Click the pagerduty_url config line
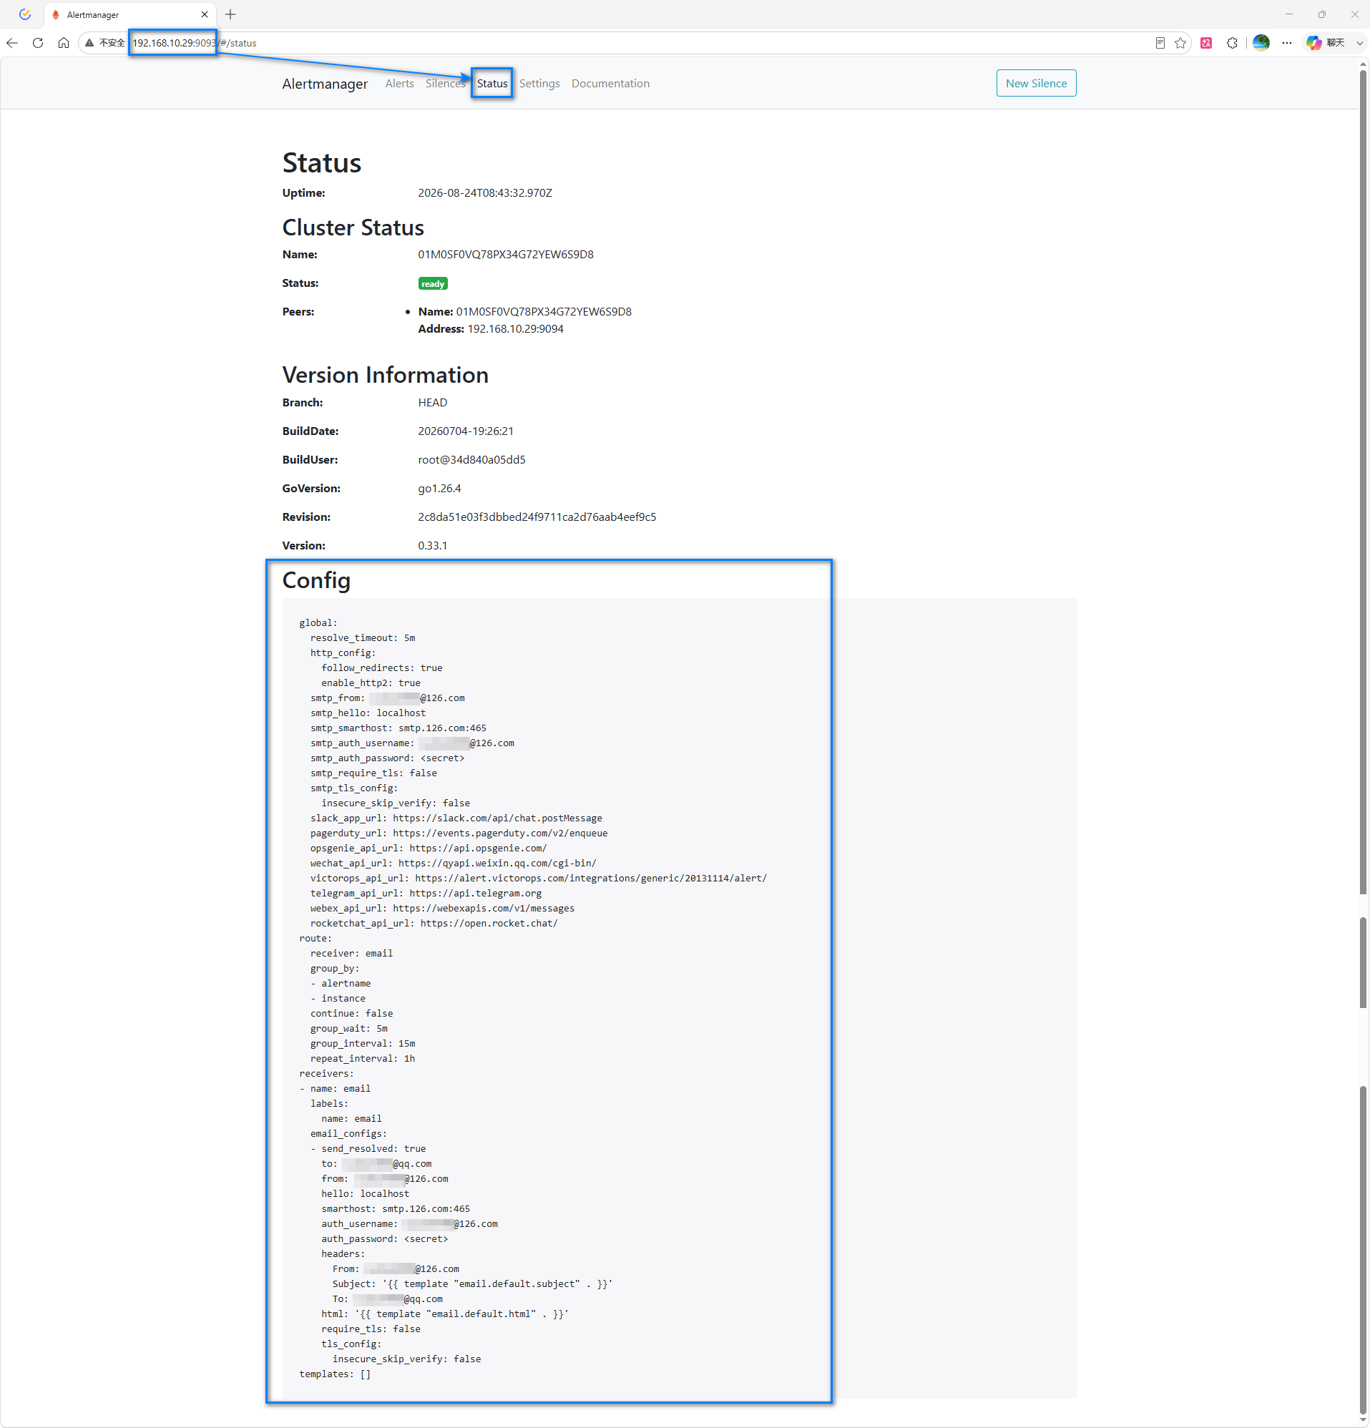The height and width of the screenshot is (1428, 1370). tap(459, 833)
